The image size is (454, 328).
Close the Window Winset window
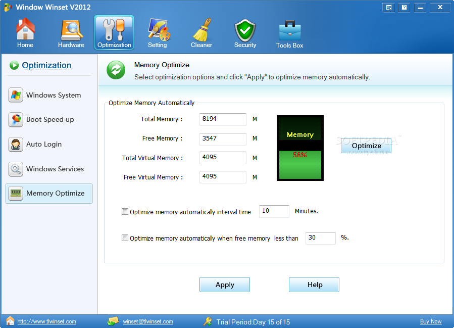coord(440,8)
